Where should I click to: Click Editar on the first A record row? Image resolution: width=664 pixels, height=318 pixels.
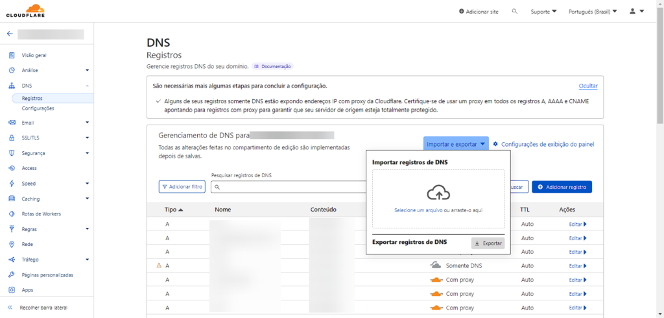tap(578, 224)
